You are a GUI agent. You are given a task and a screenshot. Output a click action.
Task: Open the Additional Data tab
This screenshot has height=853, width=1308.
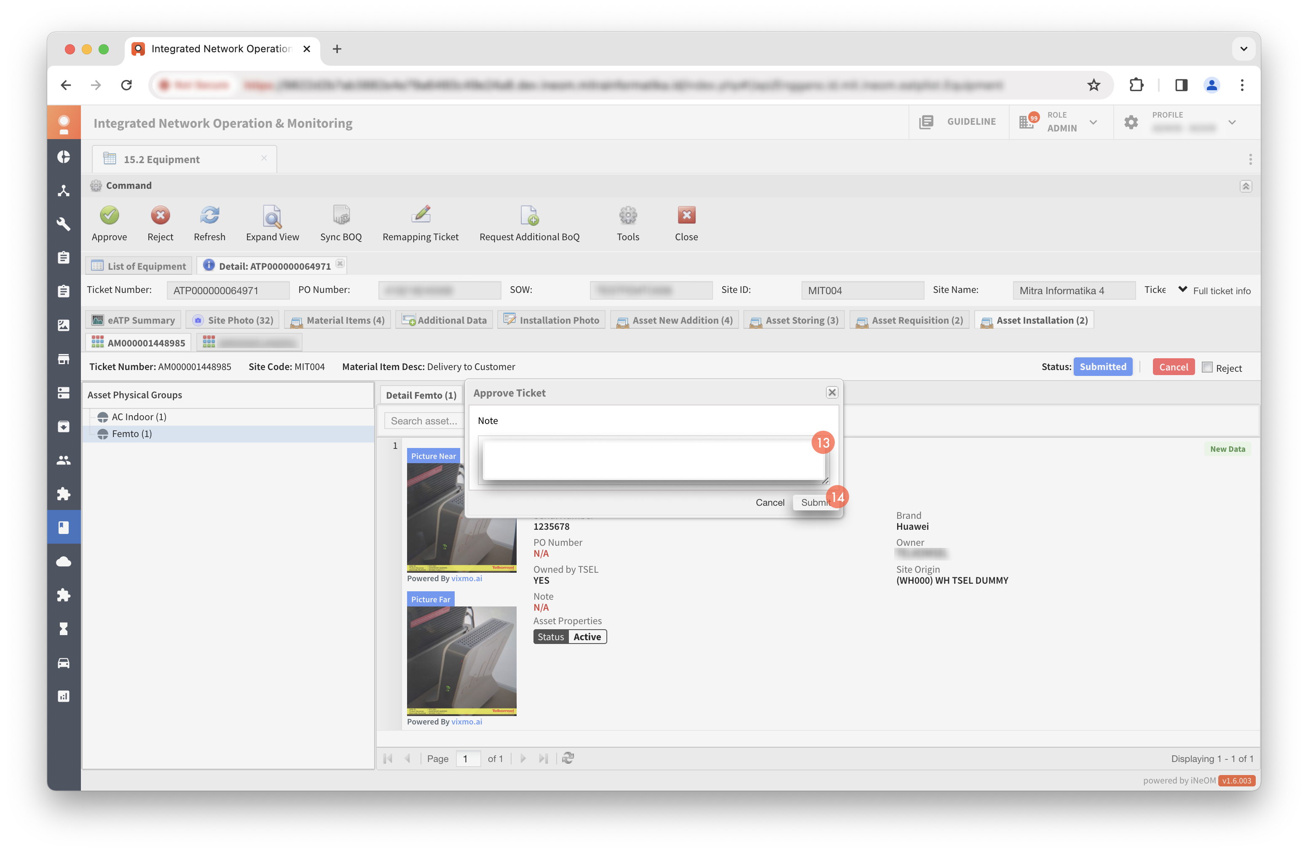click(x=444, y=320)
